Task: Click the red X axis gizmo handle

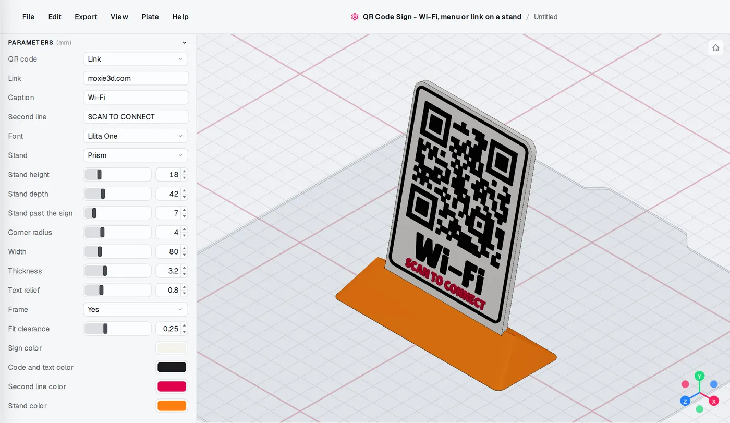Action: (714, 401)
